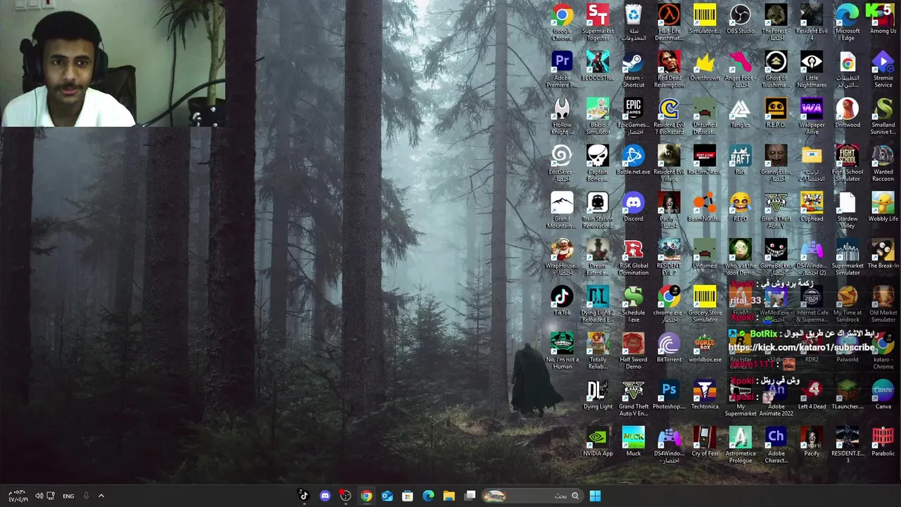
Task: Open Microsoft Edge desktop icon
Action: (847, 22)
